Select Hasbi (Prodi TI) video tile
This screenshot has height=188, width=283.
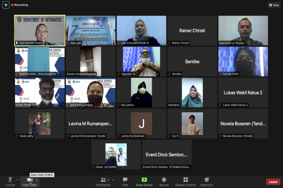coord(40,92)
